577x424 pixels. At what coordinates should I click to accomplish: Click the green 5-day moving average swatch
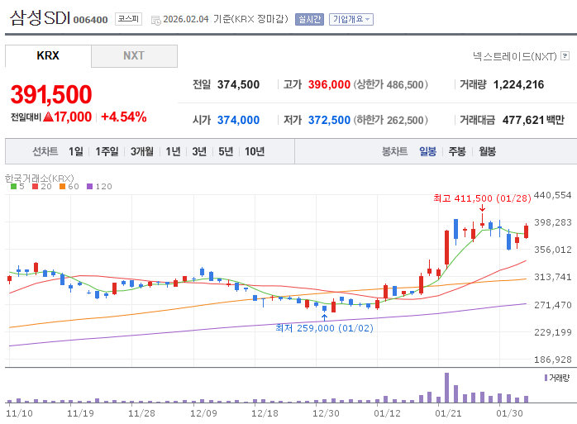coord(13,186)
